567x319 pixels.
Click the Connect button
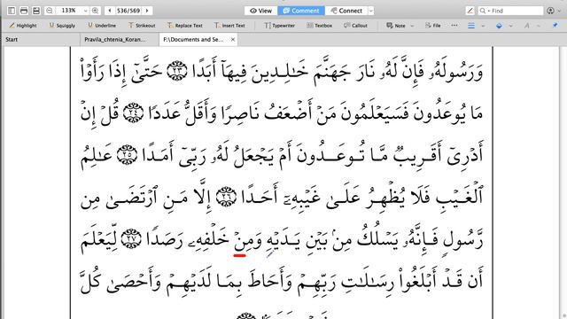point(346,11)
